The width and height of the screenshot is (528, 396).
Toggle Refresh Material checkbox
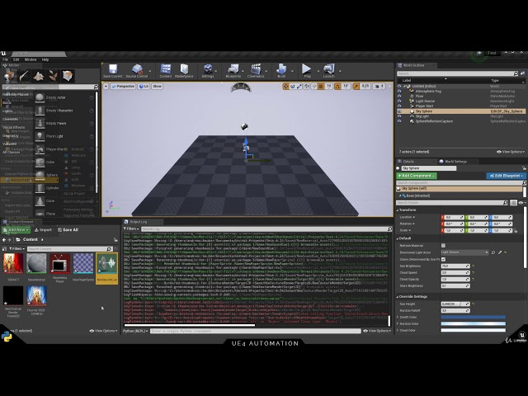(443, 246)
